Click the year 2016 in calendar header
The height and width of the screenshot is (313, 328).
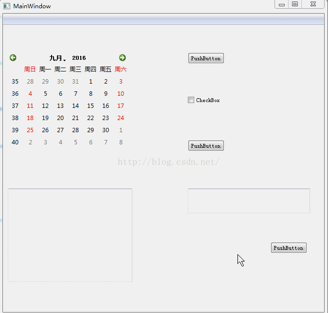79,58
